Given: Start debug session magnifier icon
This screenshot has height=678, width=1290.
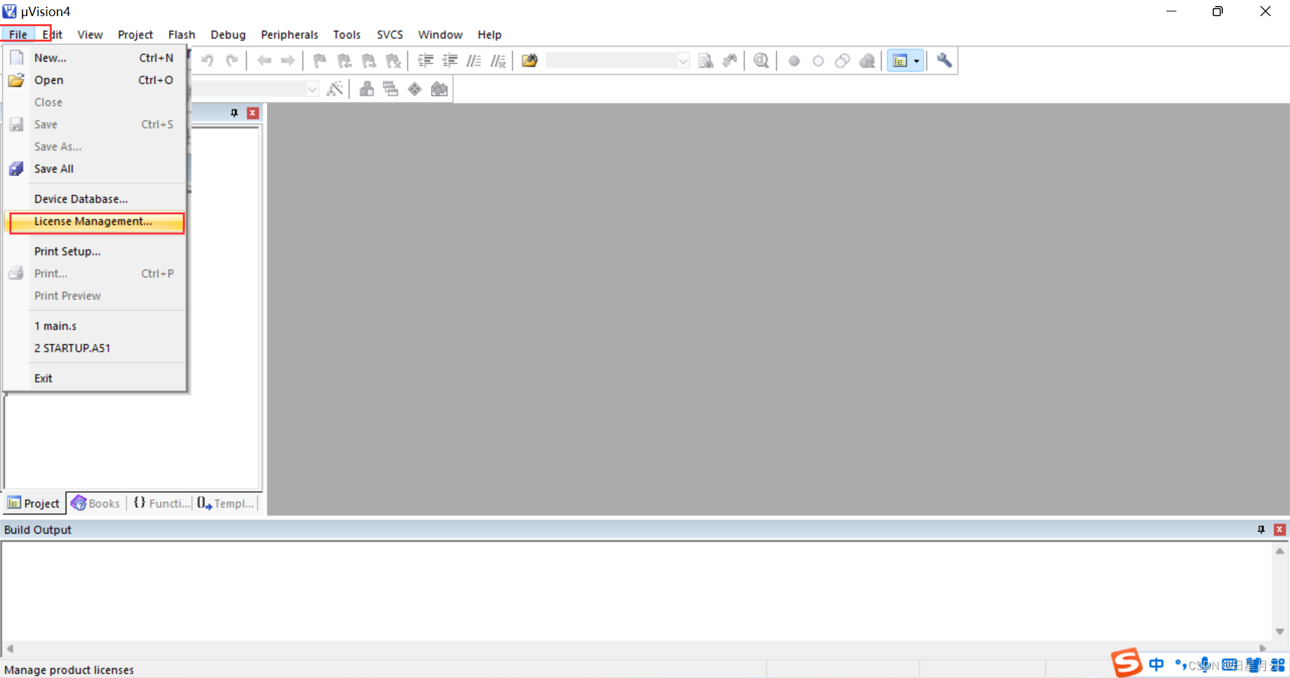Looking at the screenshot, I should (x=761, y=61).
